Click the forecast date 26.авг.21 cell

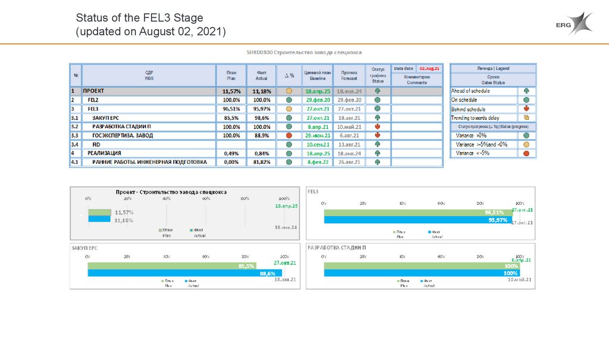(349, 162)
